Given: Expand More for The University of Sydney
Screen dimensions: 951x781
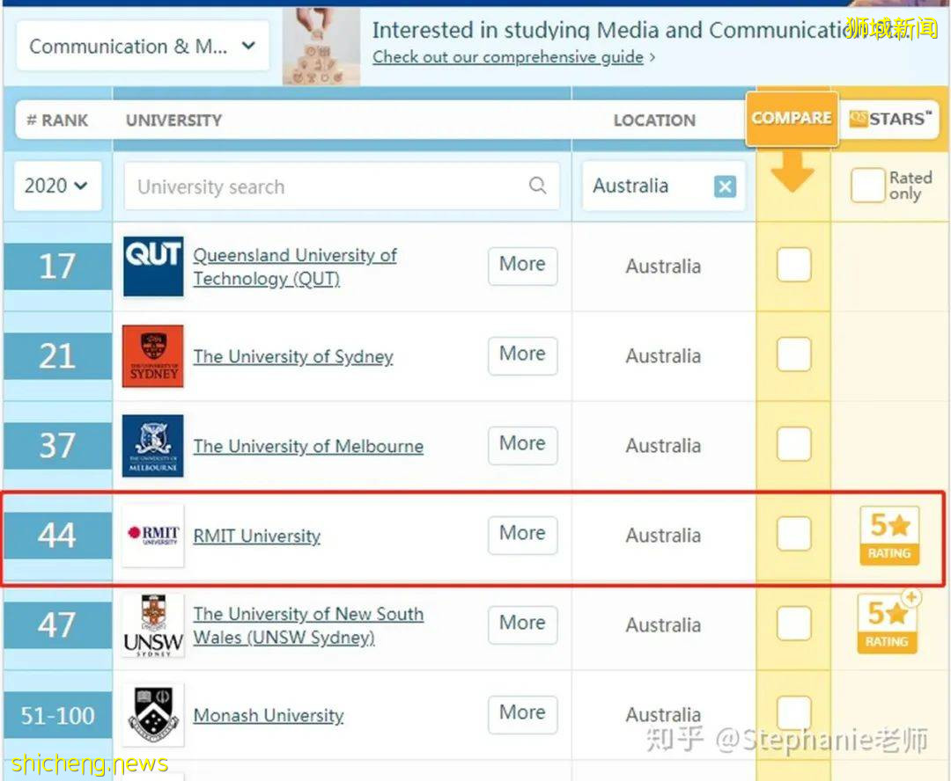Looking at the screenshot, I should (x=522, y=354).
